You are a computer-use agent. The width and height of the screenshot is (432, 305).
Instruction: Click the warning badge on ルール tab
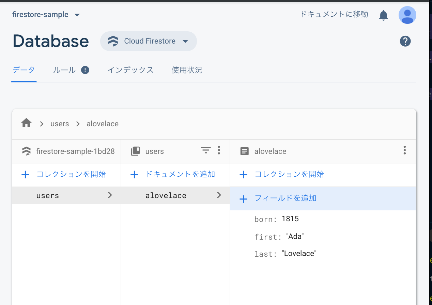(85, 70)
